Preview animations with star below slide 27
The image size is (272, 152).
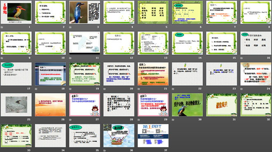[x=70, y=119]
